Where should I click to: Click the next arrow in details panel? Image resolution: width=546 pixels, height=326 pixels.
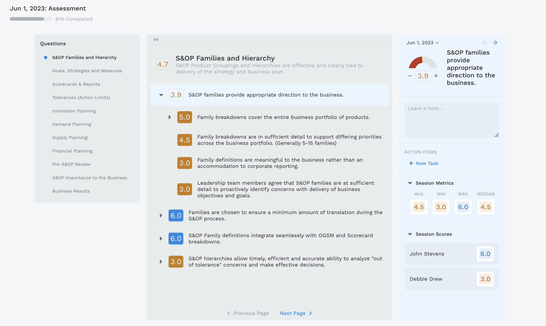click(495, 43)
